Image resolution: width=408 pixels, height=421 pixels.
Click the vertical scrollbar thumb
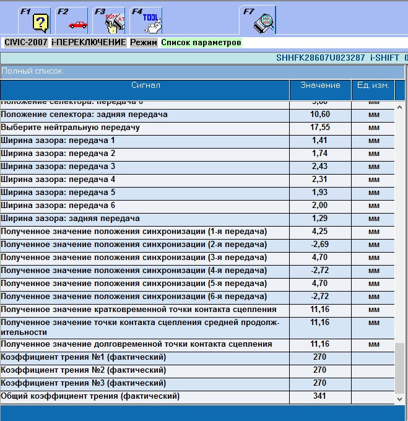(400, 368)
